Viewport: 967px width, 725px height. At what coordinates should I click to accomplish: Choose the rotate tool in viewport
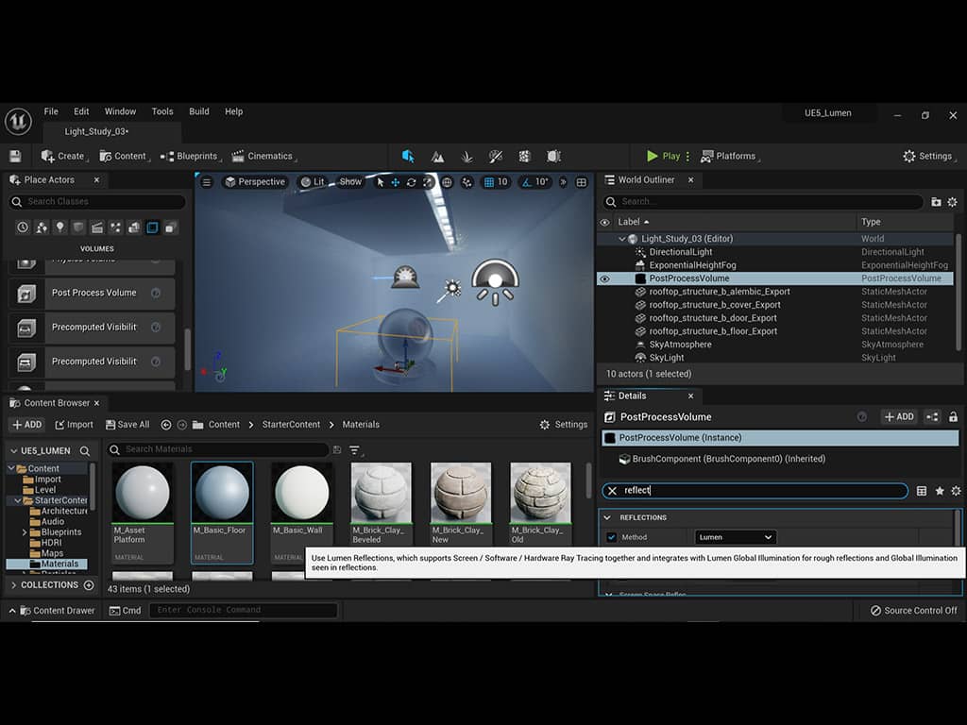[x=412, y=182]
